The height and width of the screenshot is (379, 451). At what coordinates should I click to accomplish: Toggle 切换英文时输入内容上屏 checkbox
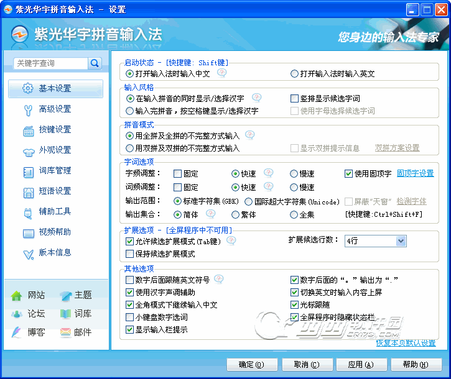[x=294, y=292]
